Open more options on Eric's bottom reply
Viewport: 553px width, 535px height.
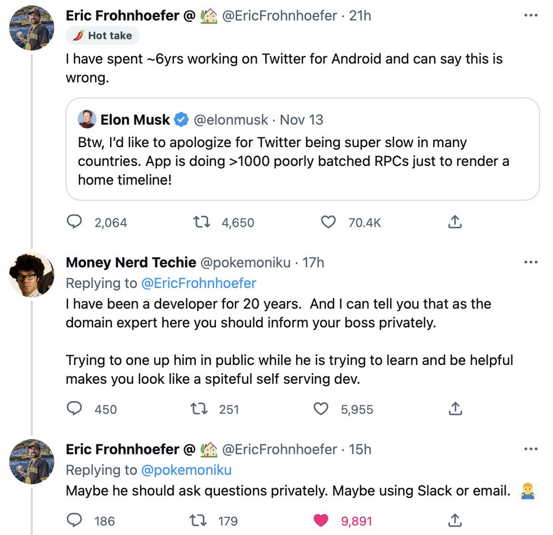(531, 449)
